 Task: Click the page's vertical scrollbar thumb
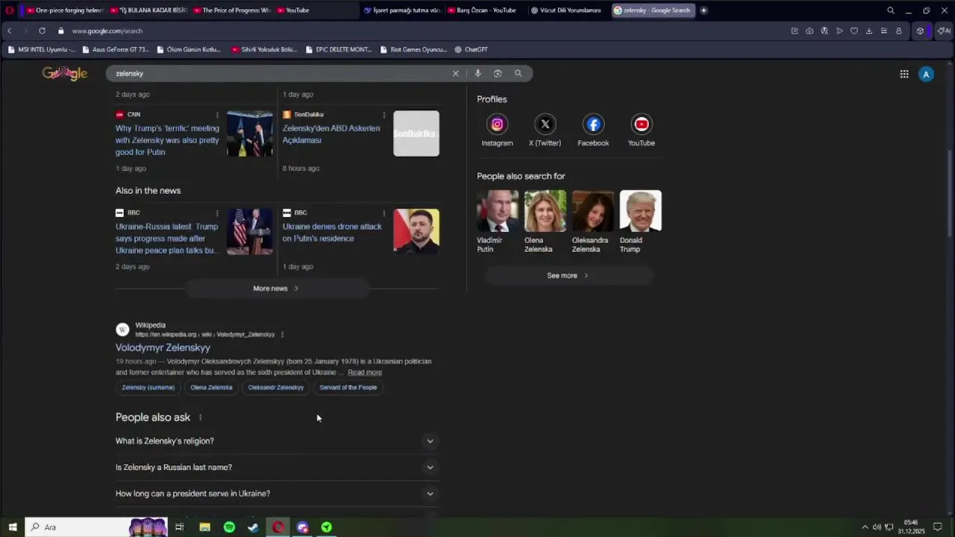[950, 192]
